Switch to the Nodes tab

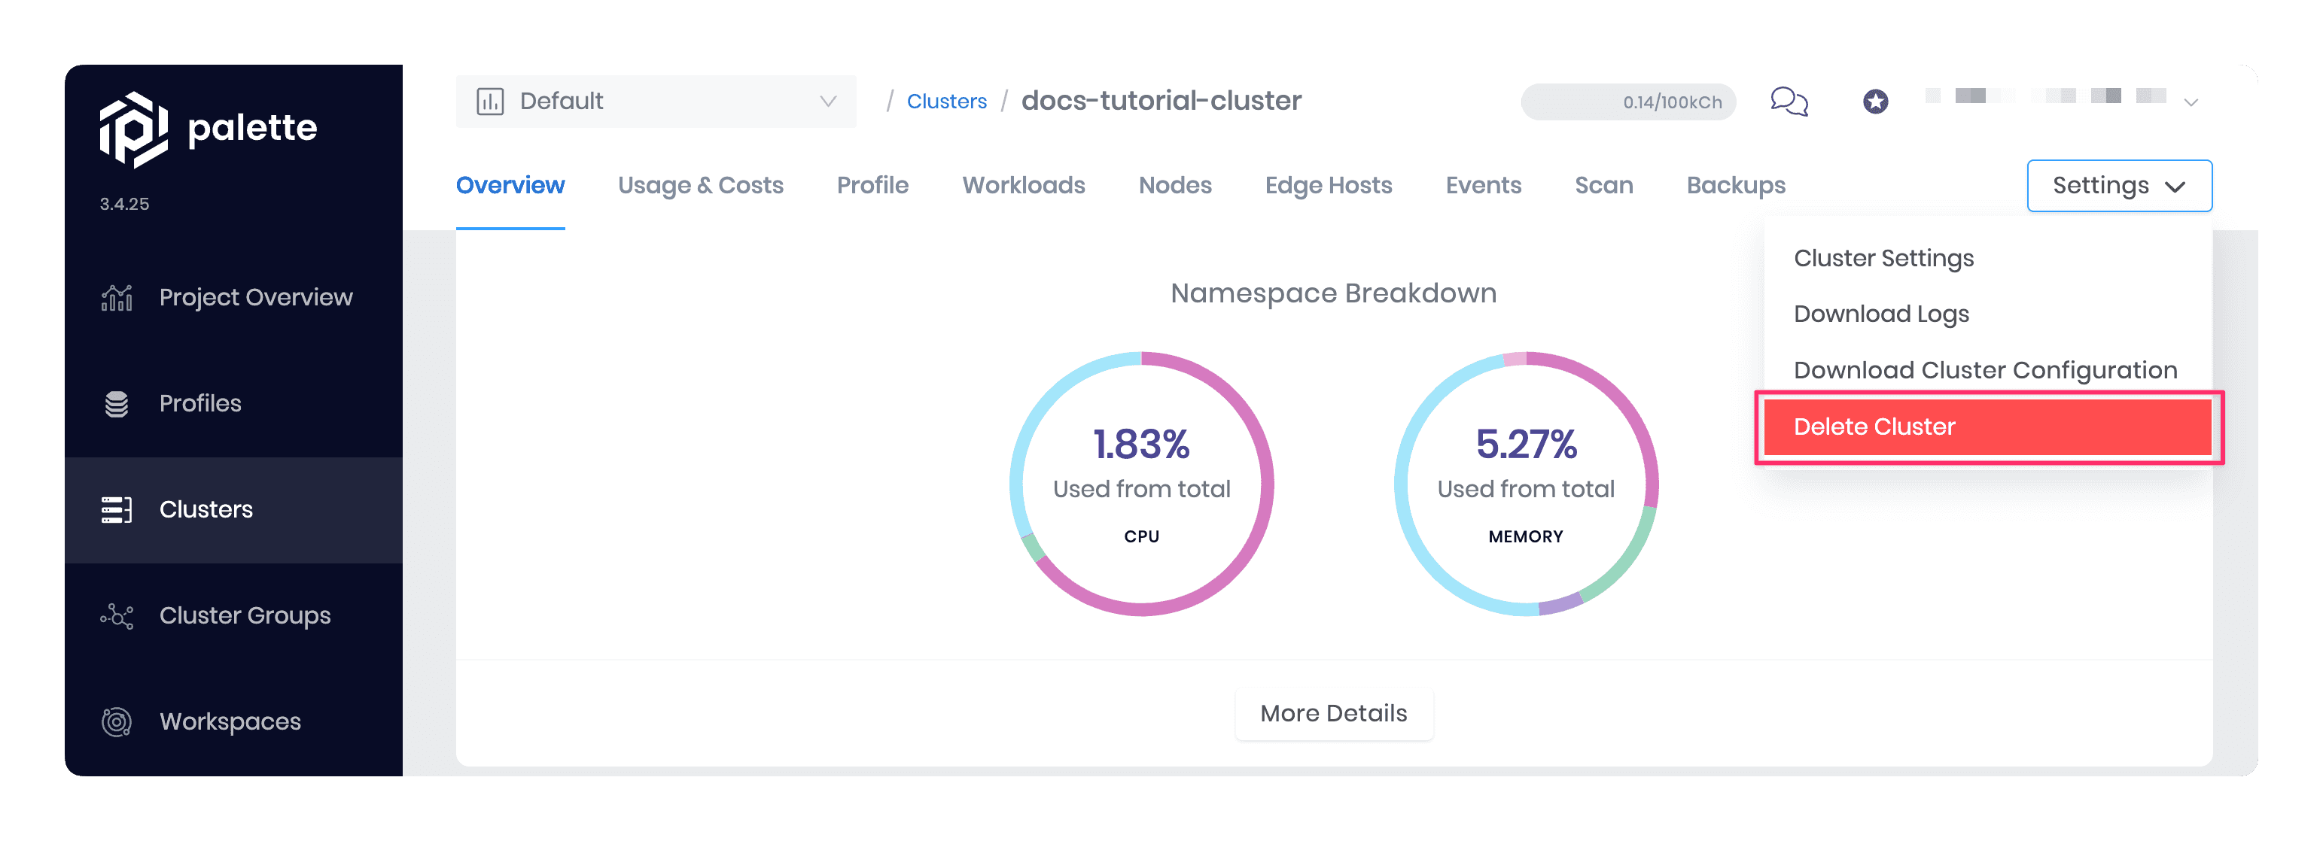(1175, 185)
